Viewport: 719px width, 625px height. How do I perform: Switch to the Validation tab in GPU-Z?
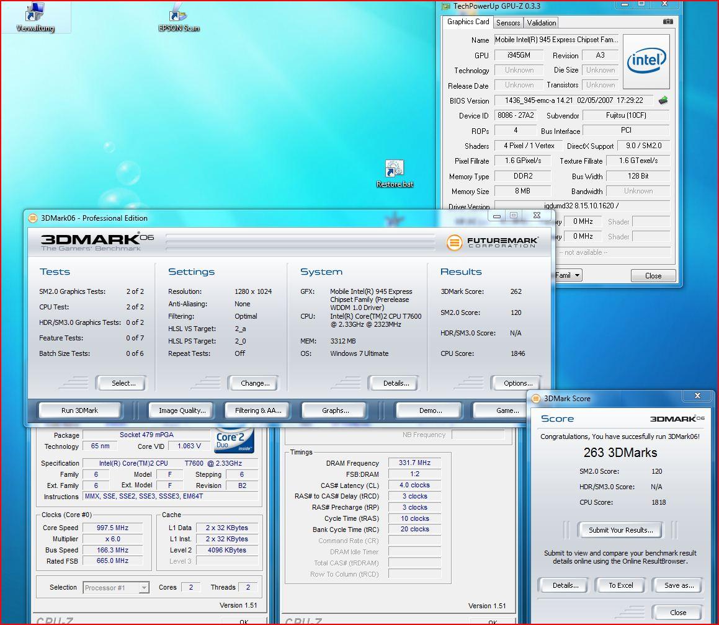pyautogui.click(x=541, y=22)
